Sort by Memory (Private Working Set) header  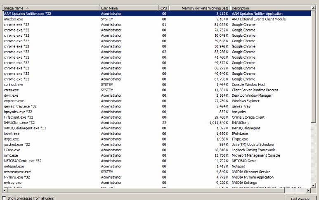tap(200, 8)
